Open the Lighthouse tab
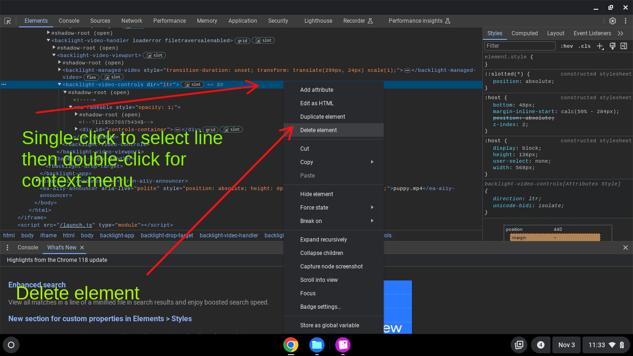The height and width of the screenshot is (356, 633). [318, 21]
